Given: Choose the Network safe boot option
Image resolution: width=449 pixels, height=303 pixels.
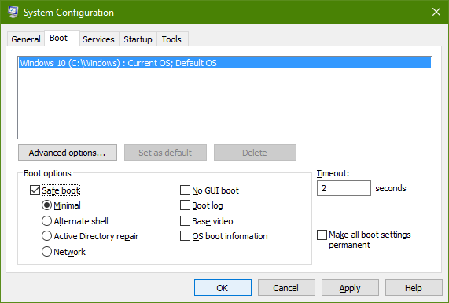Looking at the screenshot, I should click(46, 252).
